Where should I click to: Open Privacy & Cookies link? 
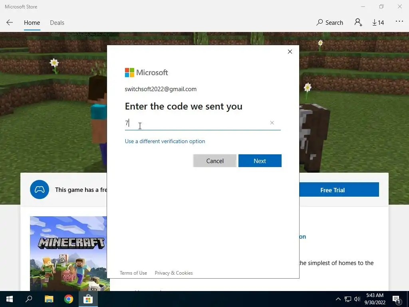[x=174, y=273]
